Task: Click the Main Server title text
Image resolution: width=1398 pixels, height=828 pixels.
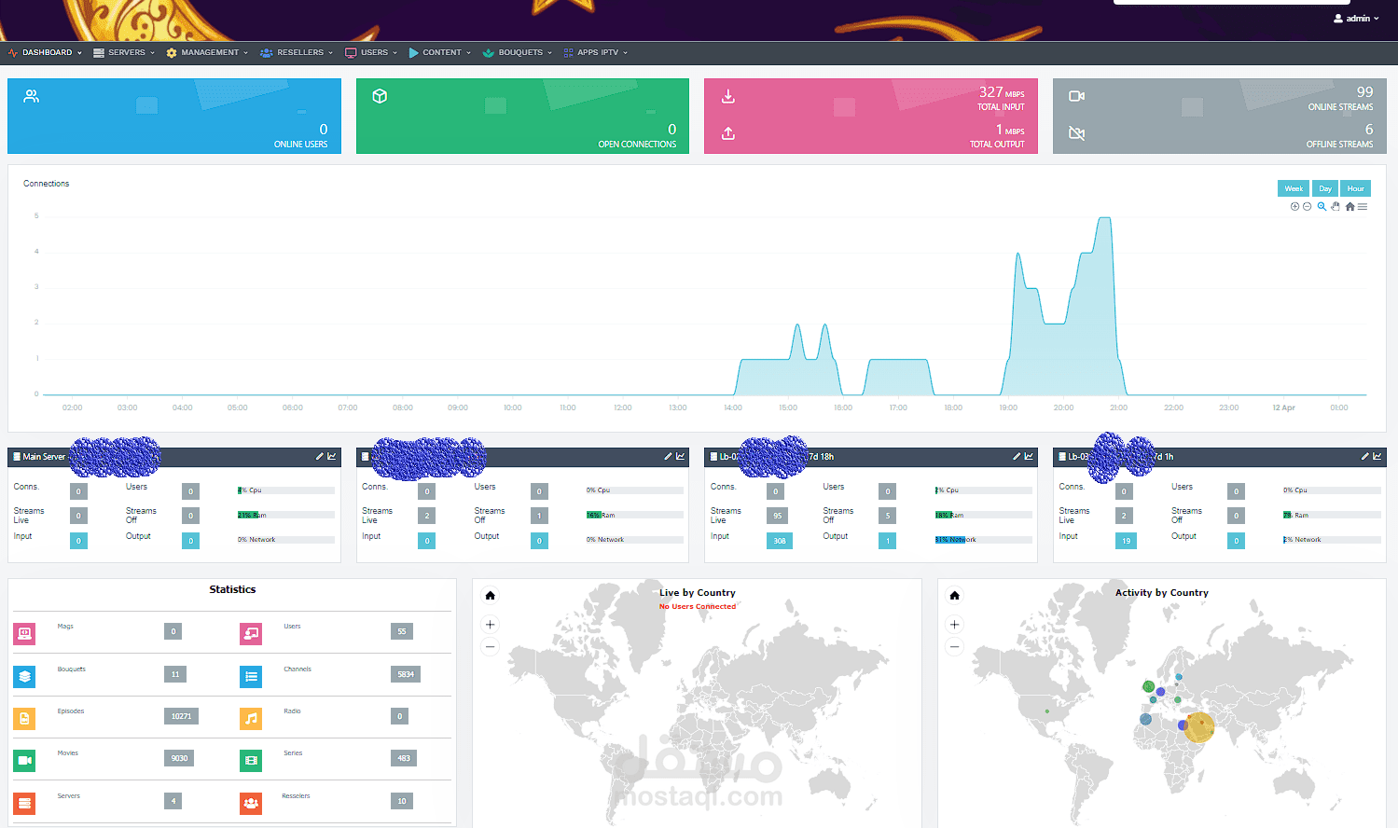Action: [44, 457]
